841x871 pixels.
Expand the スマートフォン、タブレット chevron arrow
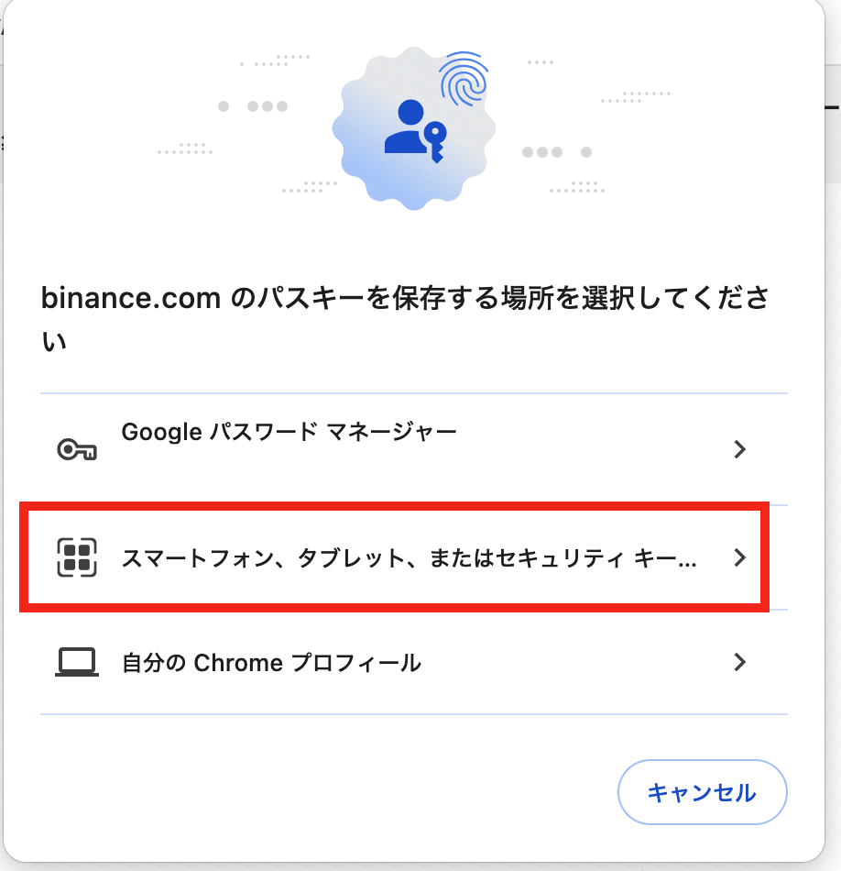coord(739,557)
